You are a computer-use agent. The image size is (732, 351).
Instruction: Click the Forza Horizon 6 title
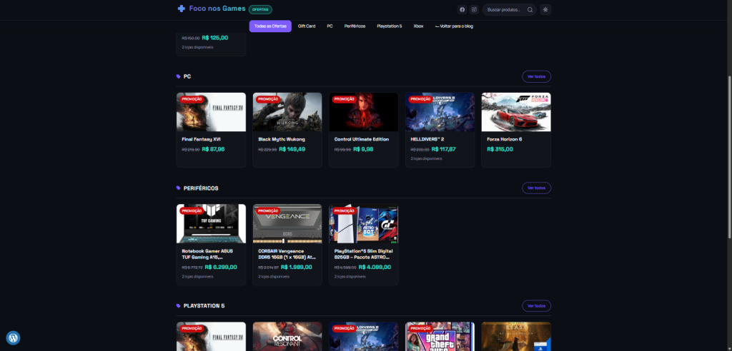[504, 139]
